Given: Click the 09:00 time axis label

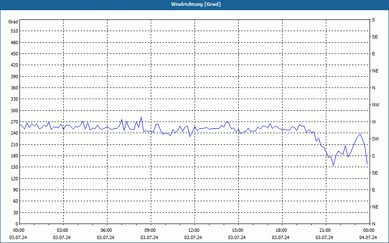Looking at the screenshot, I should coord(150,230).
